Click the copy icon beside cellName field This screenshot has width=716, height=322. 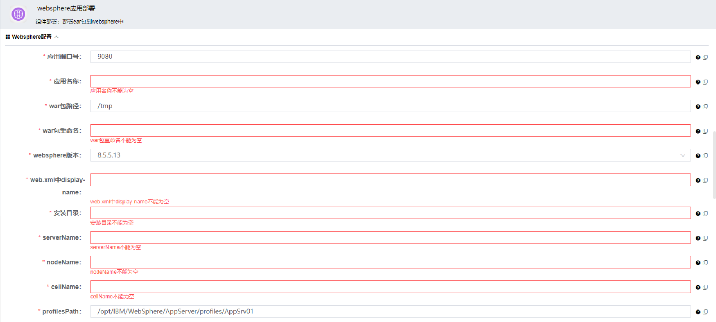coord(705,288)
